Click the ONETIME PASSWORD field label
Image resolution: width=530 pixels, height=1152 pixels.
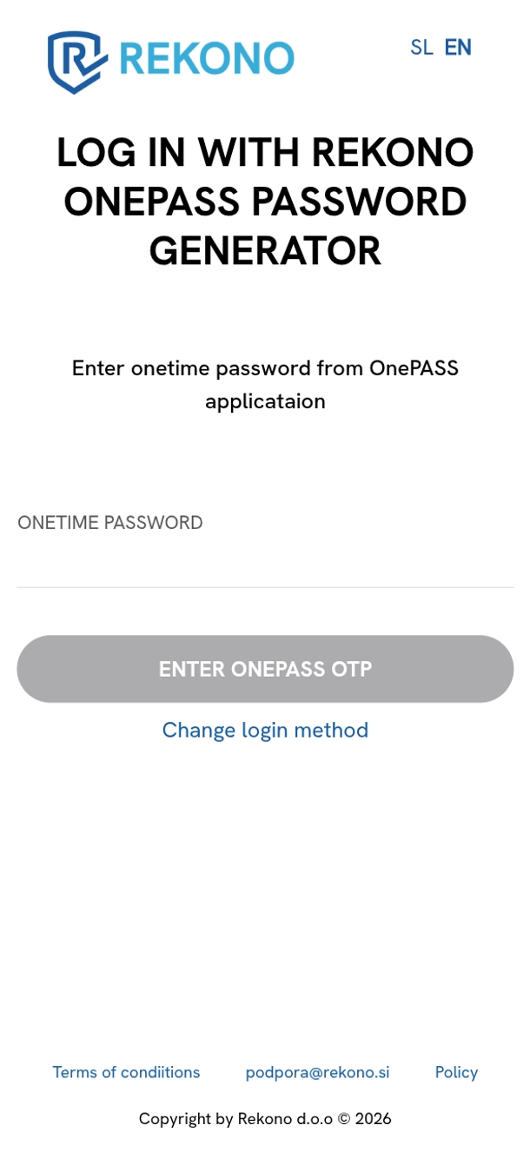110,523
